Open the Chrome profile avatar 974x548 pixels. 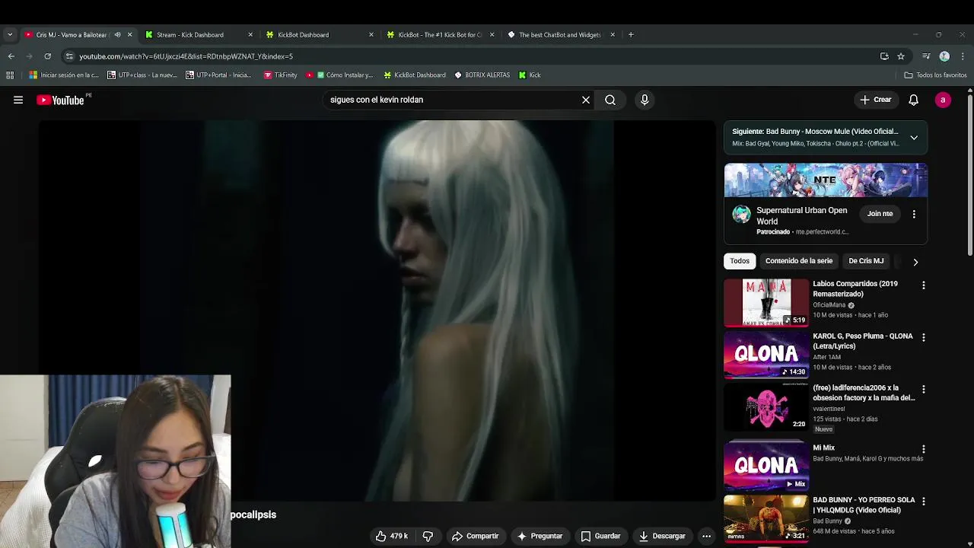[x=944, y=56]
